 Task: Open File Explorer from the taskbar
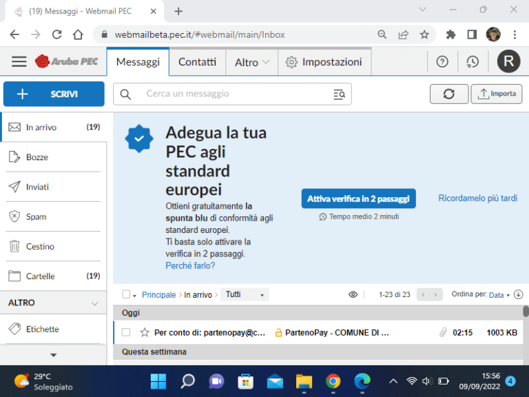304,381
